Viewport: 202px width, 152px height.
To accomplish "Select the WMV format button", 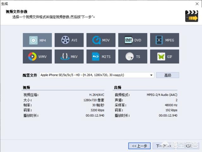I will (37, 56).
